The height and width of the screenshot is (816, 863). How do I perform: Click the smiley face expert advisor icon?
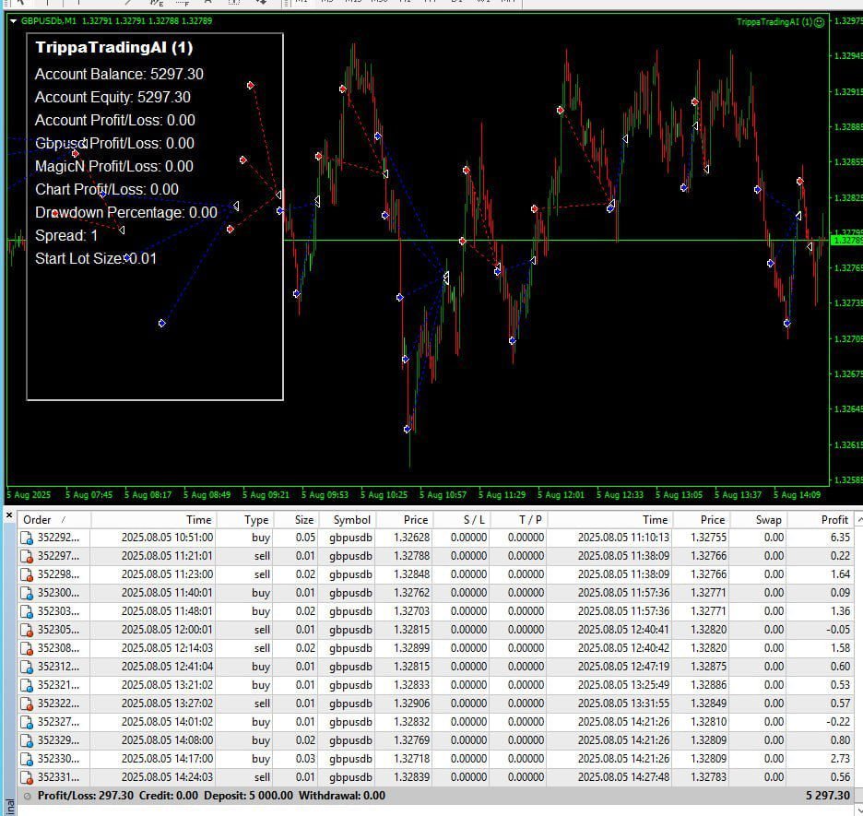819,22
